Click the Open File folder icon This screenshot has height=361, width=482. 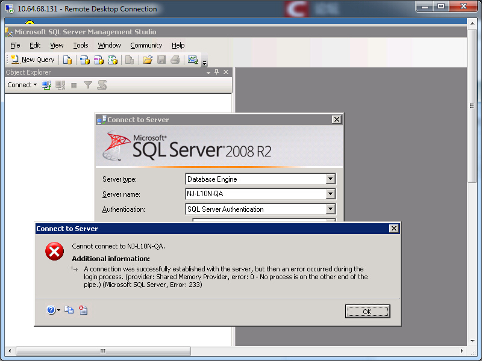148,60
